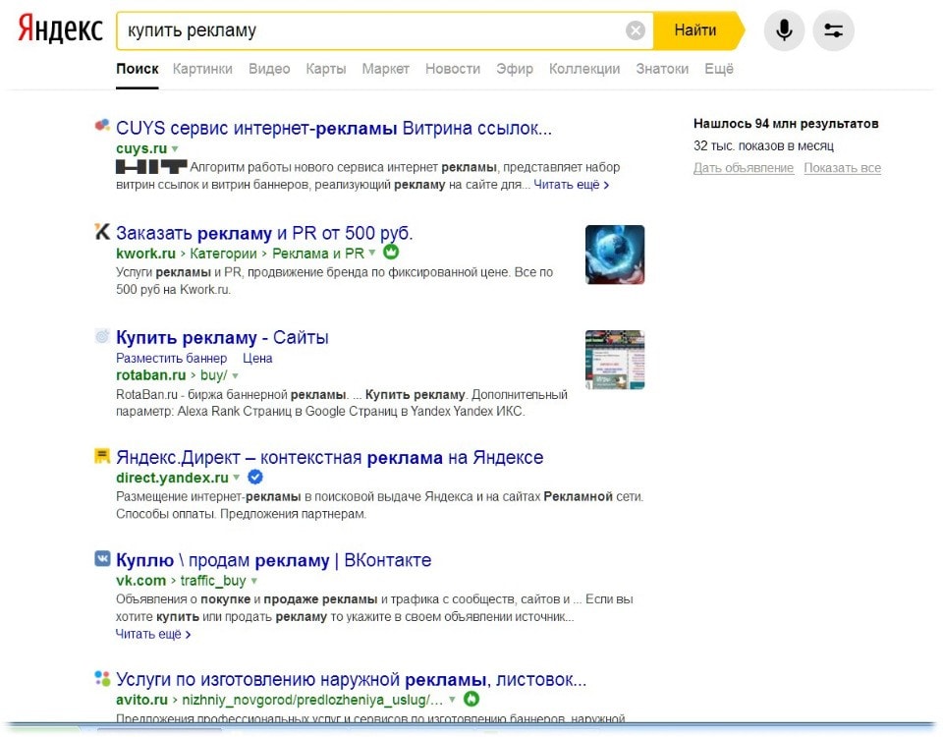This screenshot has width=943, height=737.
Task: Click the Kwork result favicon
Action: 102,231
